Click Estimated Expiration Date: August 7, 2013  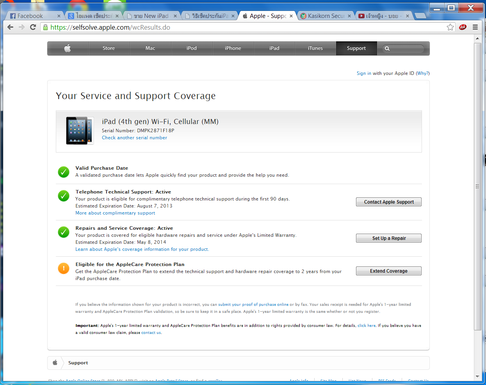click(124, 206)
